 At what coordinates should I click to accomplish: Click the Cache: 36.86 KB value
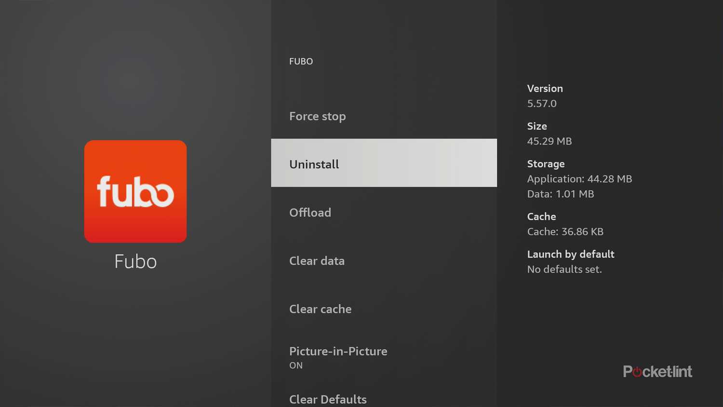coord(565,231)
